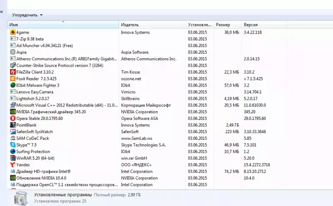This screenshot has height=206, width=333.
Task: Select the Lenovo EasyCamera icon
Action: [x=13, y=92]
